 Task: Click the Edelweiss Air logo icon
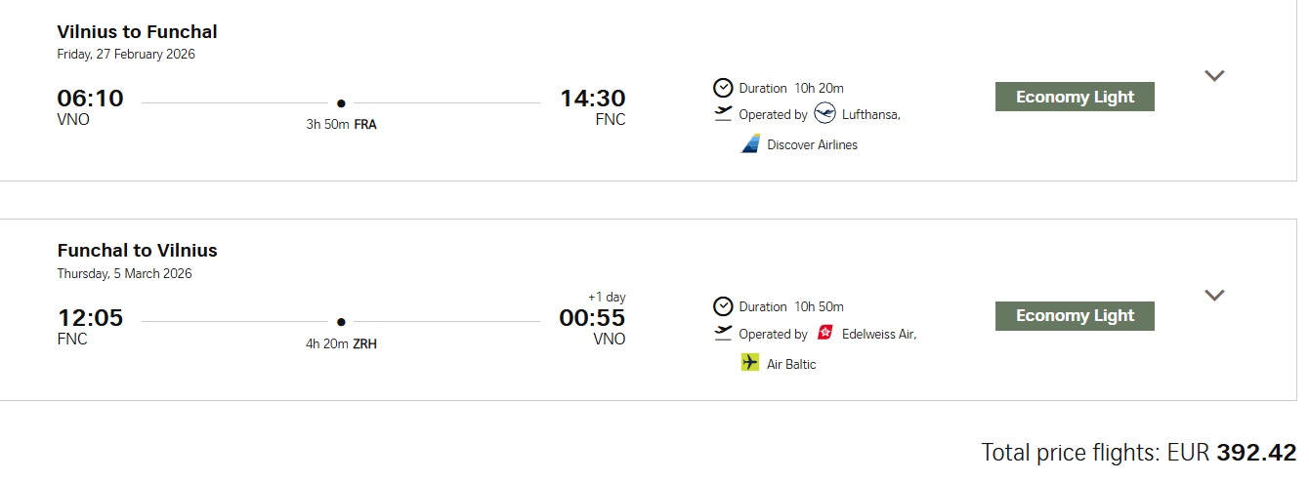click(825, 333)
